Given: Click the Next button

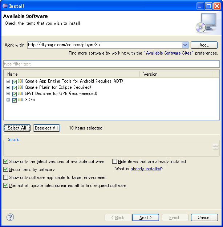Looking at the screenshot, I should pyautogui.click(x=146, y=218).
